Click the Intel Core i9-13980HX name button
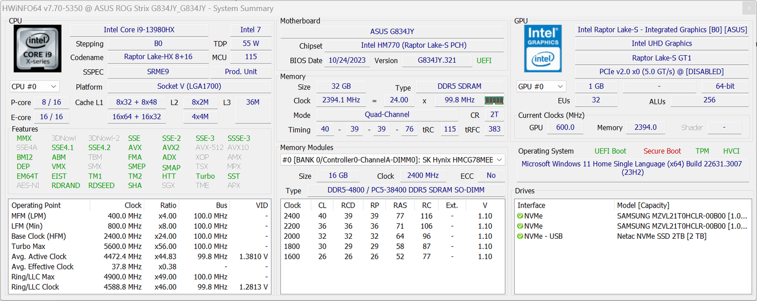This screenshot has width=757, height=301. click(139, 30)
